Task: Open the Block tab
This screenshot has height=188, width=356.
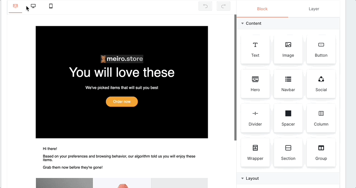Action: [x=262, y=9]
